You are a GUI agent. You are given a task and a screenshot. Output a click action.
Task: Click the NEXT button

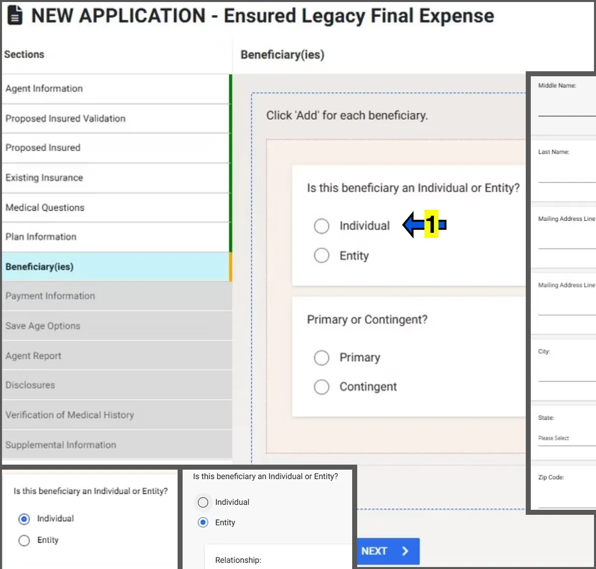388,551
